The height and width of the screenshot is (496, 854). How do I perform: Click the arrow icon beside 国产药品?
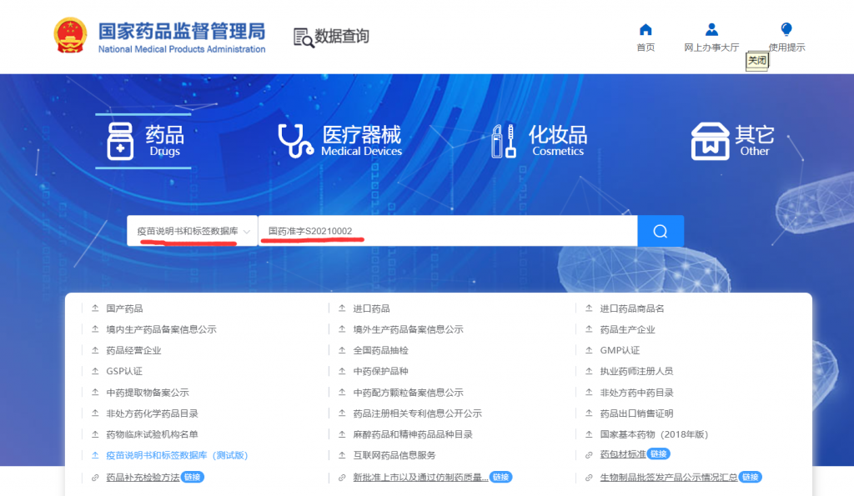(x=95, y=308)
